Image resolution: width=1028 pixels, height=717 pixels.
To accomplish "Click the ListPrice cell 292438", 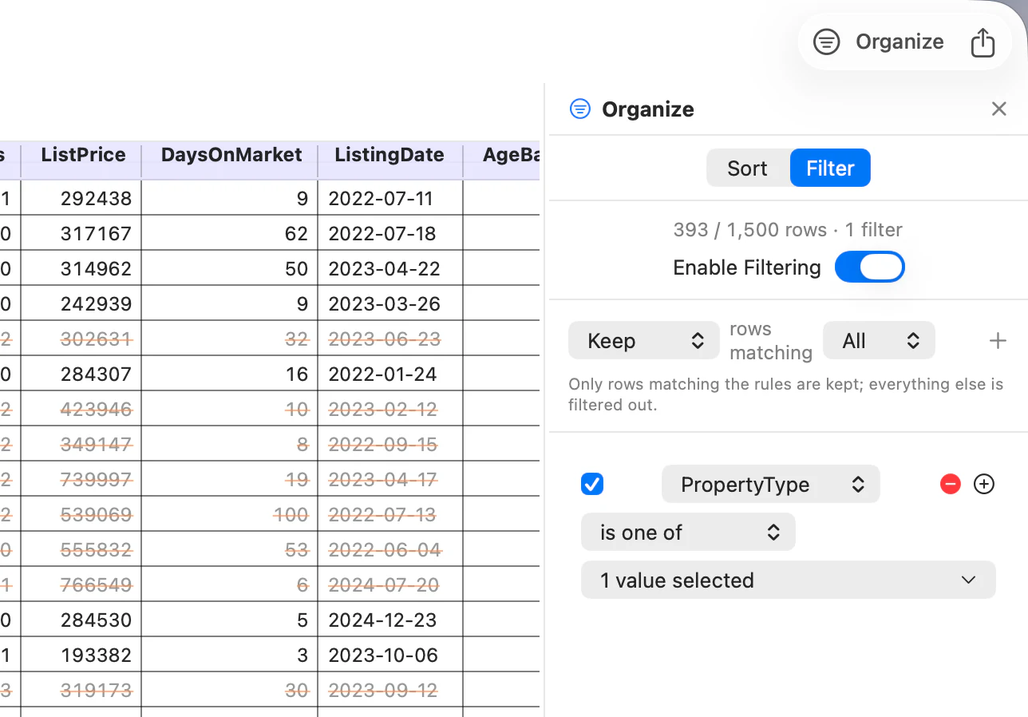I will click(81, 198).
